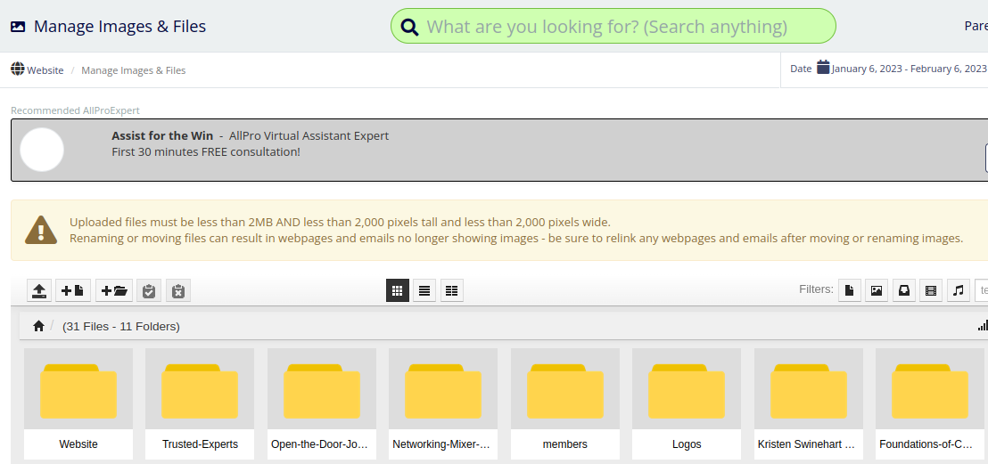Open the members folder
The image size is (988, 464).
(x=565, y=403)
